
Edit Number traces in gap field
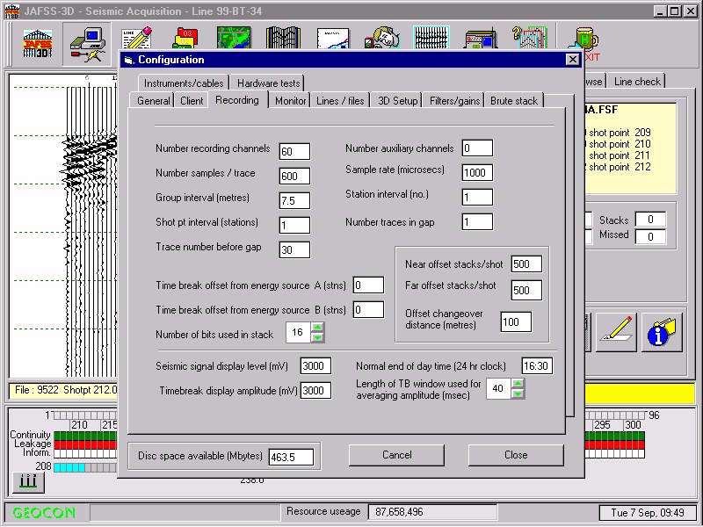[477, 222]
